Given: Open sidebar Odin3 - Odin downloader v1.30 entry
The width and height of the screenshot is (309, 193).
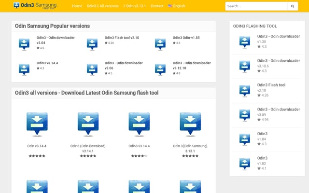Looking at the screenshot, I should point(279,36).
